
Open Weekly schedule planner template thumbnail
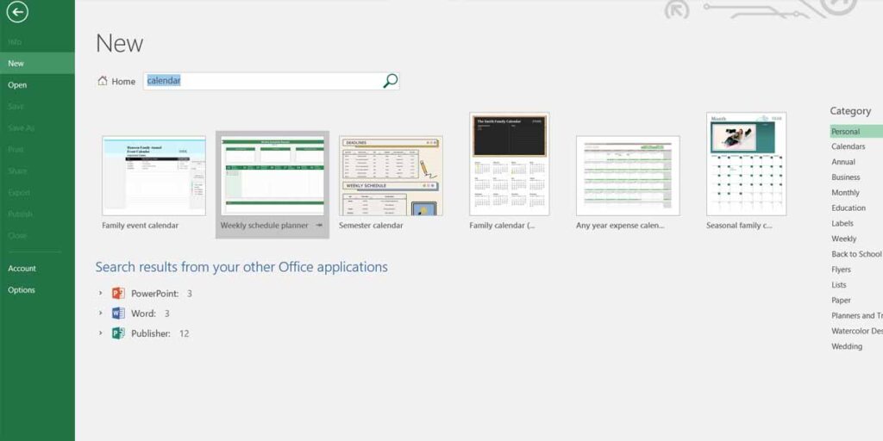click(272, 176)
